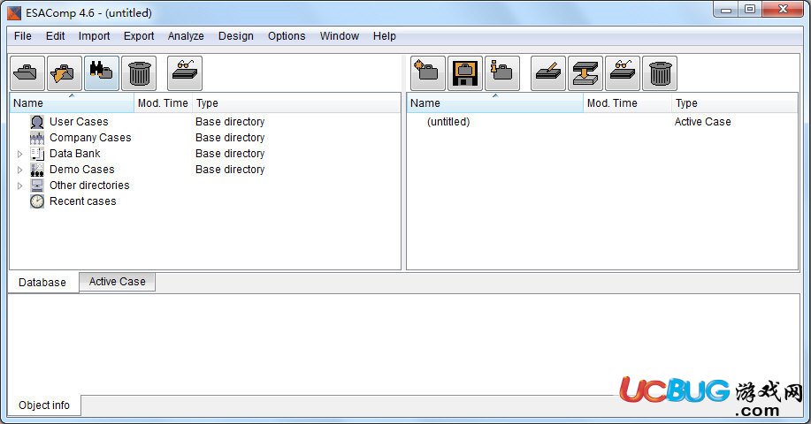Viewport: 811px width, 424px height.
Task: Click the edit object pencil icon
Action: (548, 73)
